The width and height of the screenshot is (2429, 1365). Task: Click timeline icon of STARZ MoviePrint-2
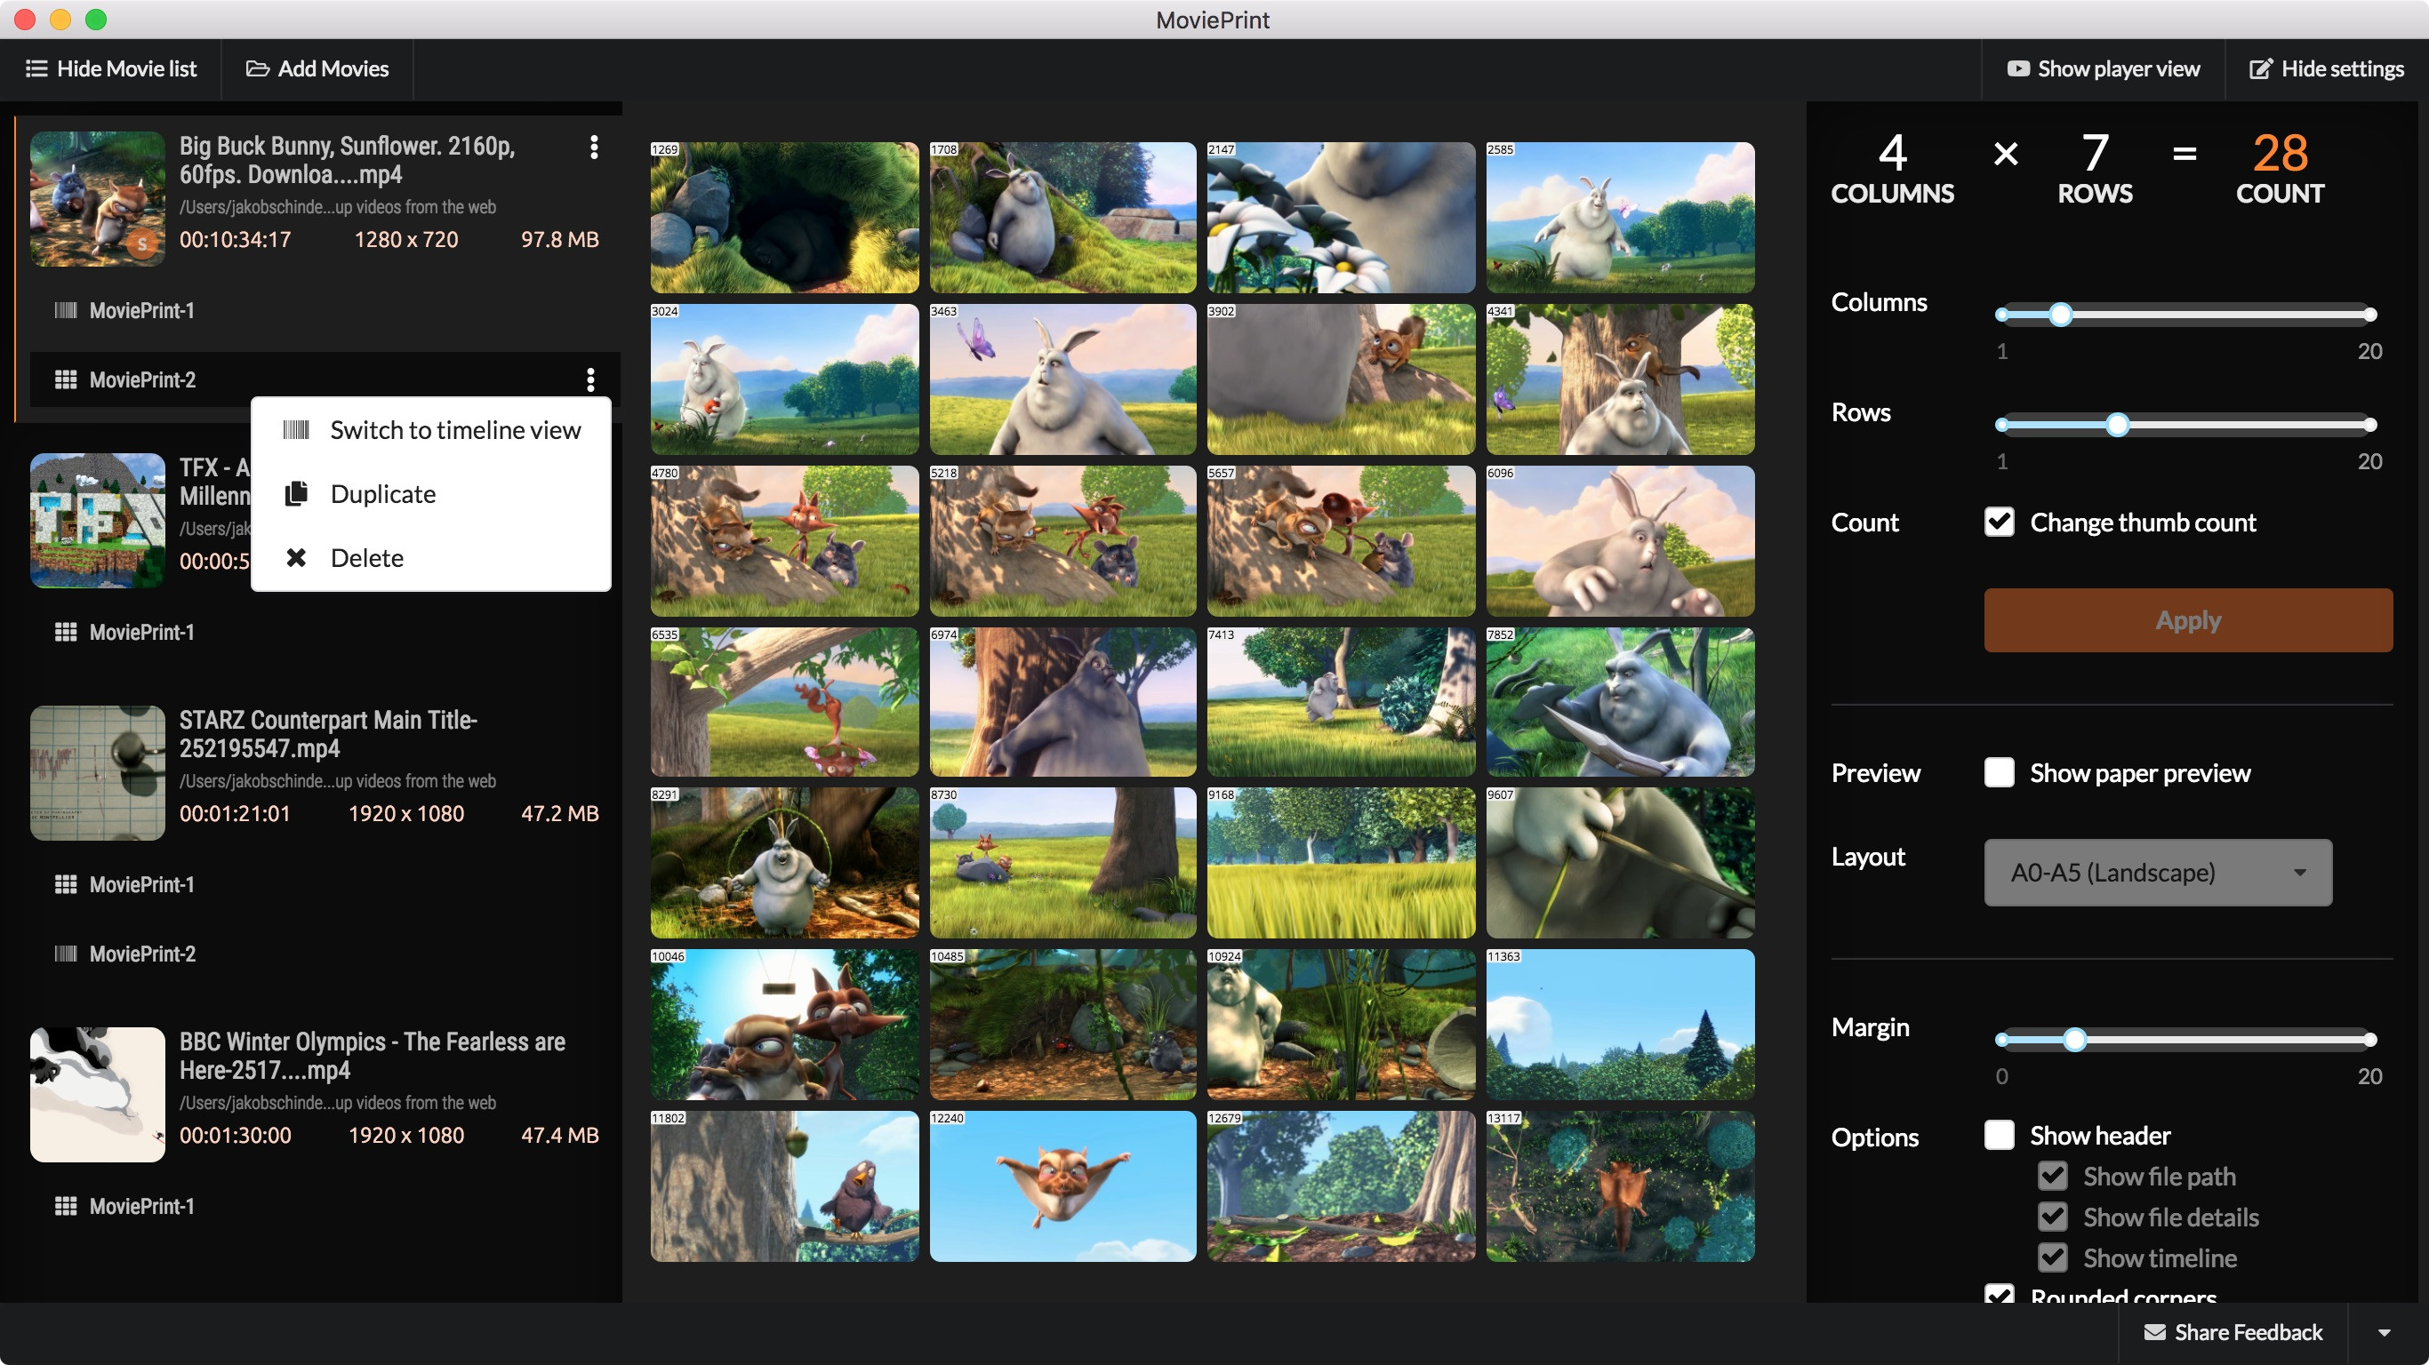(65, 953)
